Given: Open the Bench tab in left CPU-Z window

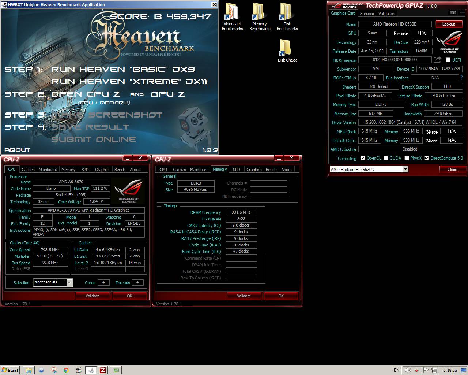Looking at the screenshot, I should [120, 170].
